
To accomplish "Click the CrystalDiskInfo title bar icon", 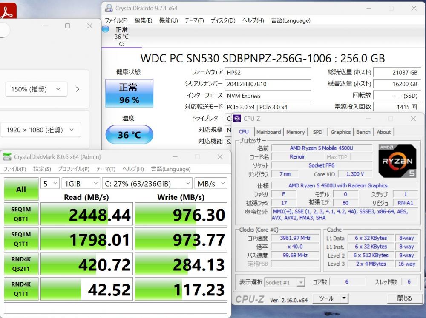I will (109, 8).
